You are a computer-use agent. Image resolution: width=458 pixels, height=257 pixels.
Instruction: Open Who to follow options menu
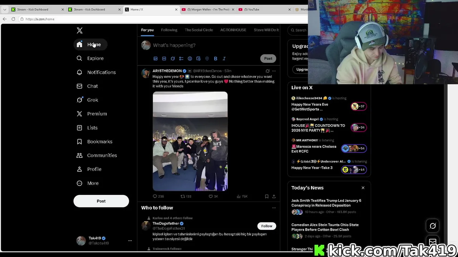[274, 208]
